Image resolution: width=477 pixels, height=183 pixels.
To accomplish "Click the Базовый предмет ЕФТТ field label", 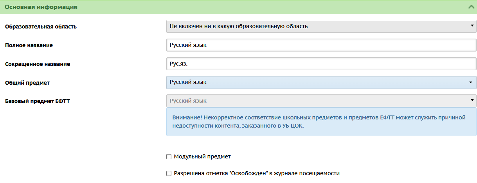I will tap(37, 101).
